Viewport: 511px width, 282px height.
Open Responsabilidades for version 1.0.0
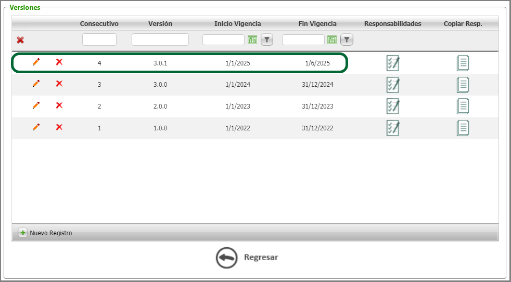[x=393, y=128]
